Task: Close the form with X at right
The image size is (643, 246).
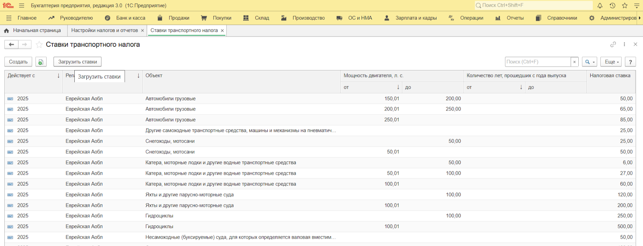Action: (x=635, y=44)
